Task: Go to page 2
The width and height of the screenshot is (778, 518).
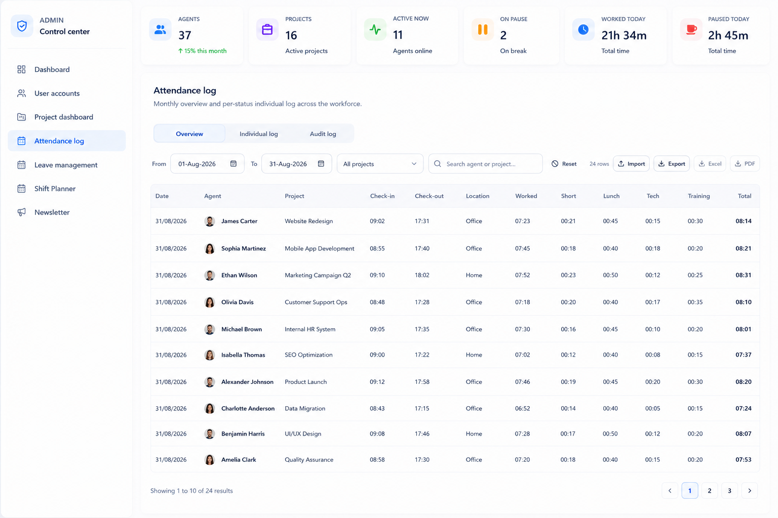Action: point(710,491)
